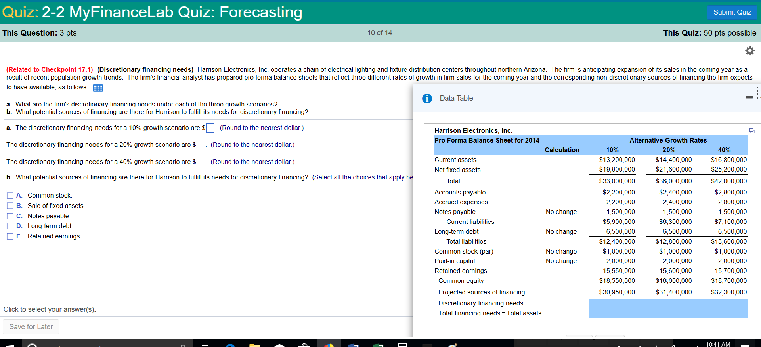Click the 10% growth scenario answer box
761x347 pixels.
coord(210,128)
